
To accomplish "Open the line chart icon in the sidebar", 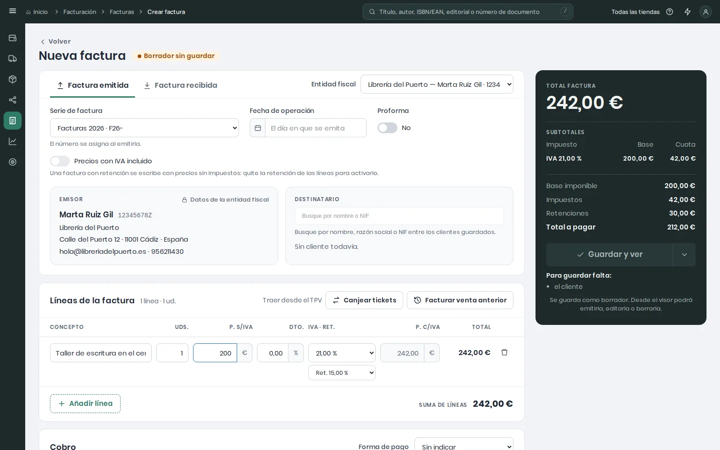I will 13,141.
